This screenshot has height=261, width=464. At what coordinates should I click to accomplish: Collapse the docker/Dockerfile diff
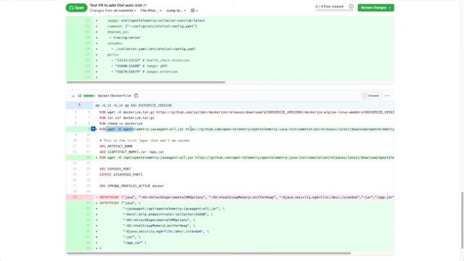click(73, 96)
